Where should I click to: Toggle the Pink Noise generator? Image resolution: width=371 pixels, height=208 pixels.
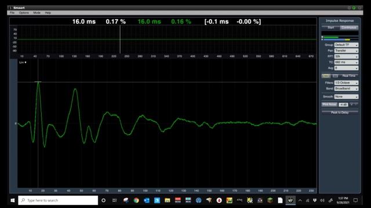pos(329,105)
